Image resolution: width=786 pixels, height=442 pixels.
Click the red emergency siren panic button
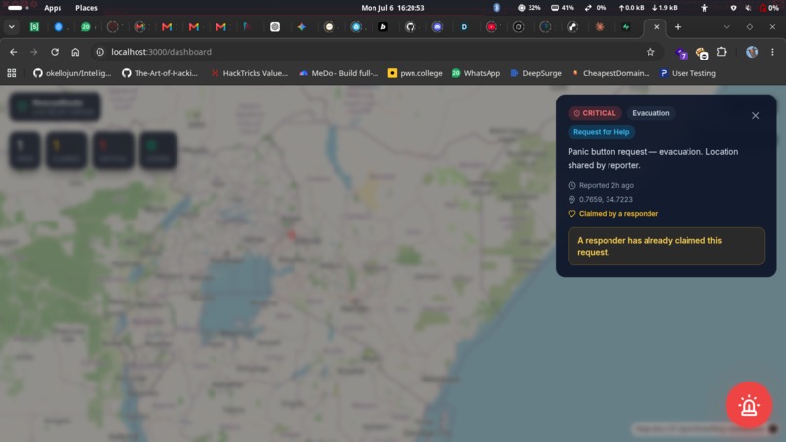(x=749, y=405)
